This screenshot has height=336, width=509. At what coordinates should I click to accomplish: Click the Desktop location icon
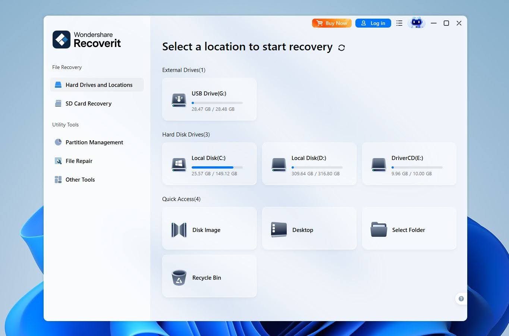pyautogui.click(x=279, y=230)
